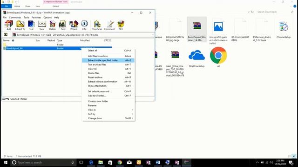Expand the View as submenu
The width and height of the screenshot is (298, 167).
pos(108,110)
